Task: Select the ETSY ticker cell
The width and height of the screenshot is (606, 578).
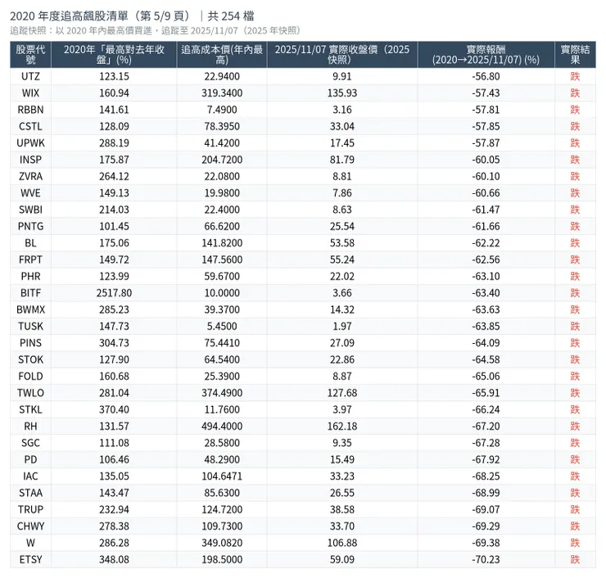Action: pyautogui.click(x=30, y=559)
